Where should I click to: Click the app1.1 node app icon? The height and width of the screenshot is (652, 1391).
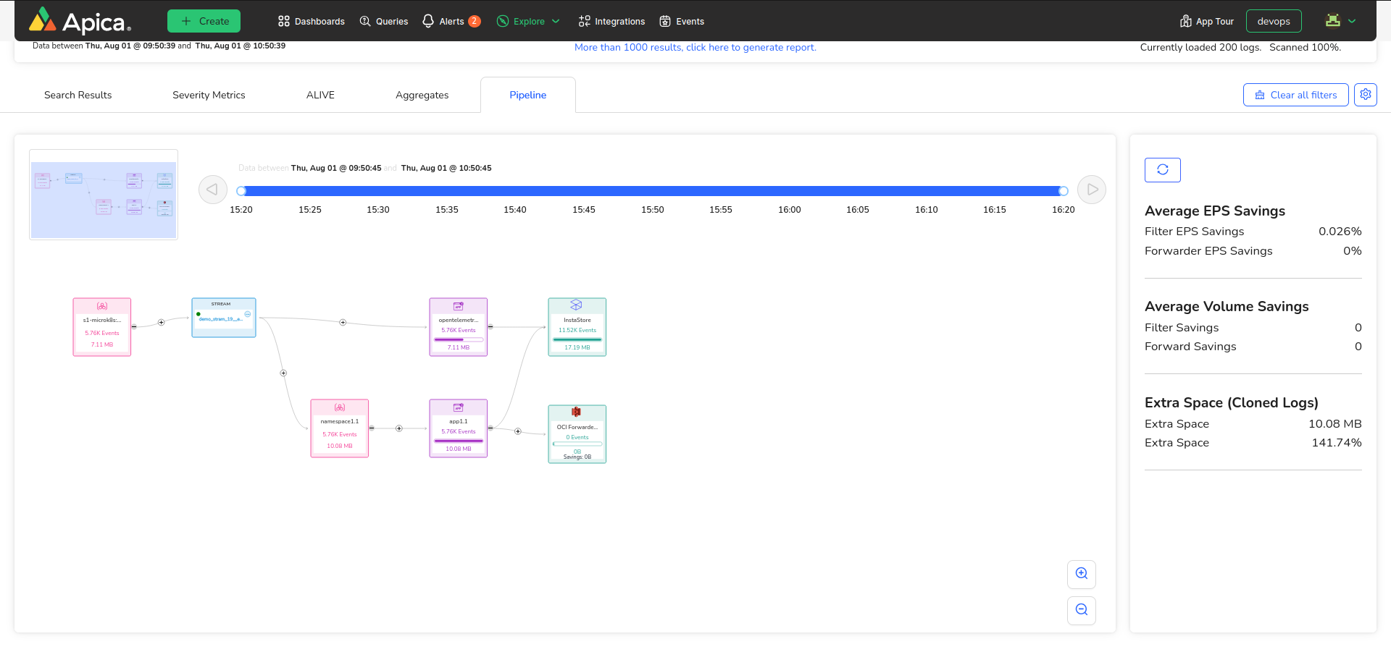(x=458, y=407)
